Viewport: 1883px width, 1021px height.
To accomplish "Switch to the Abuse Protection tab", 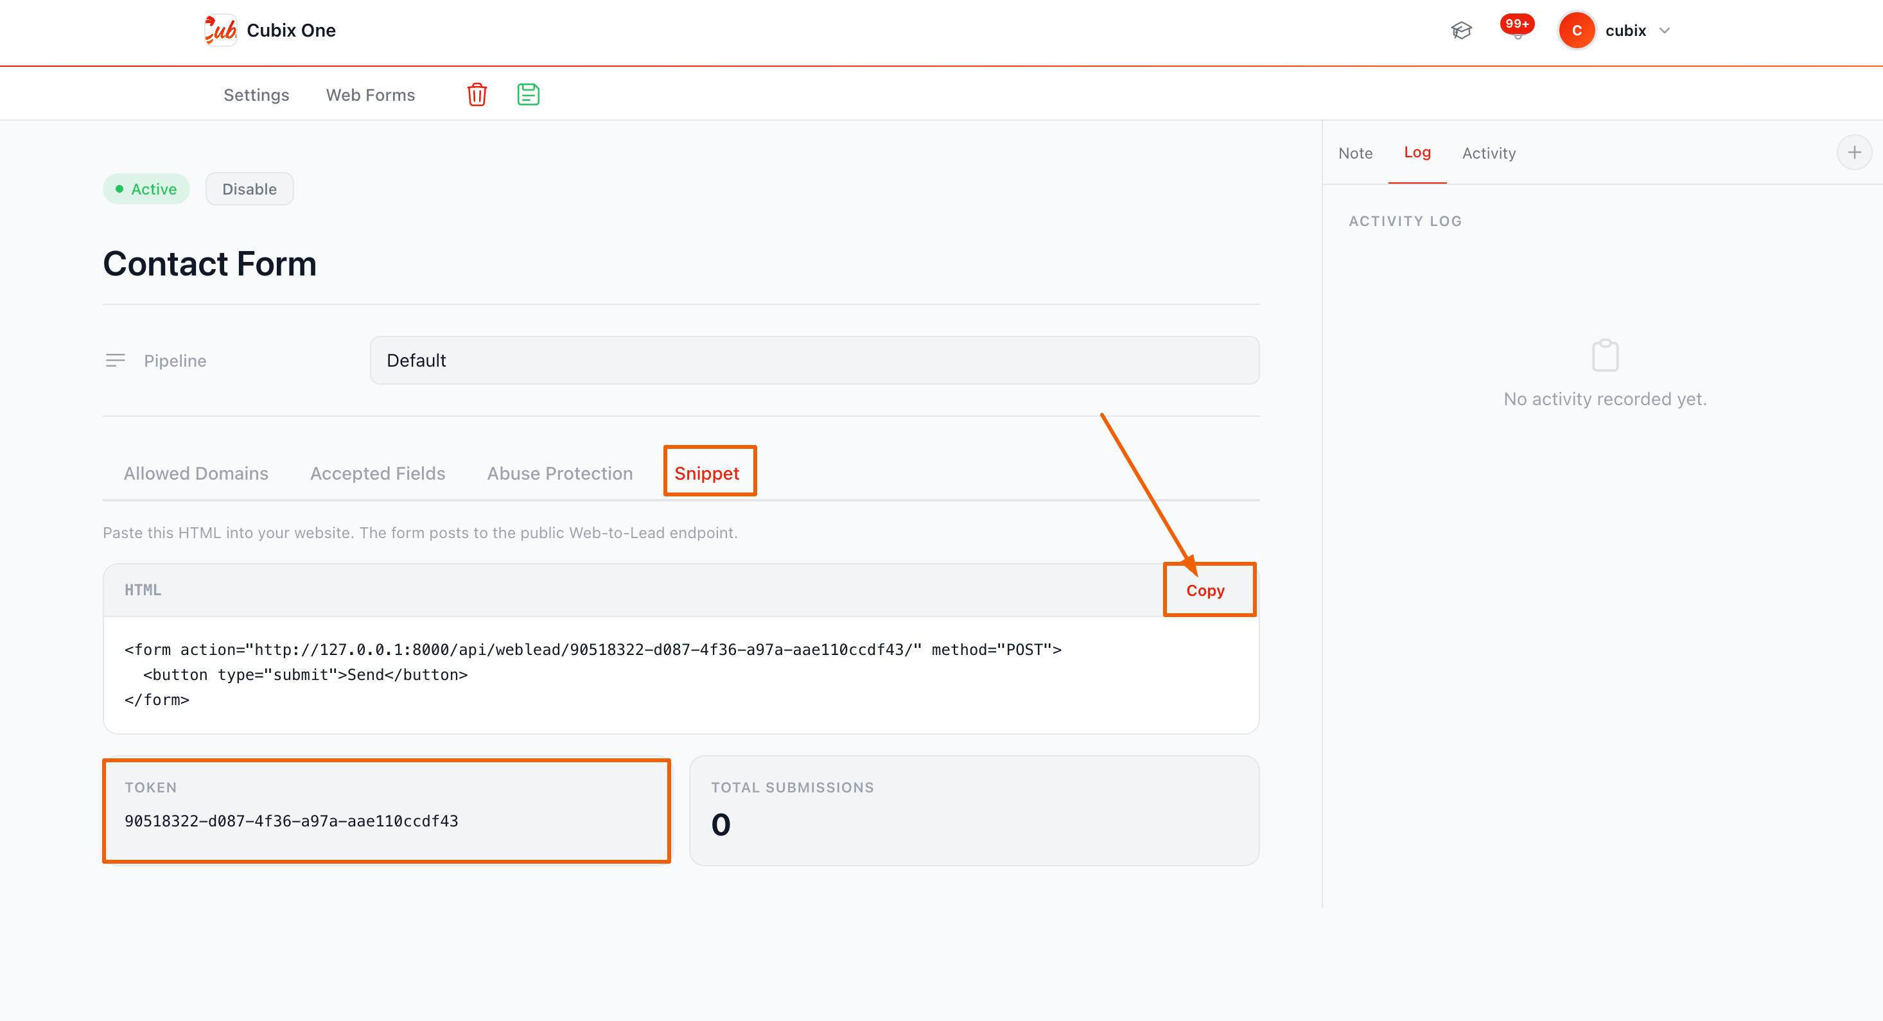I will pos(560,474).
